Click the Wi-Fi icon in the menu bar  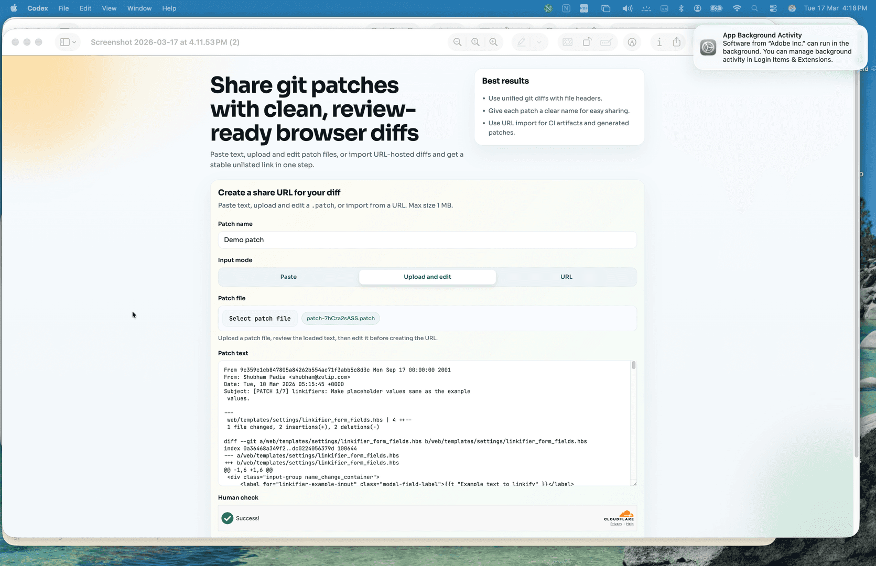coord(737,8)
